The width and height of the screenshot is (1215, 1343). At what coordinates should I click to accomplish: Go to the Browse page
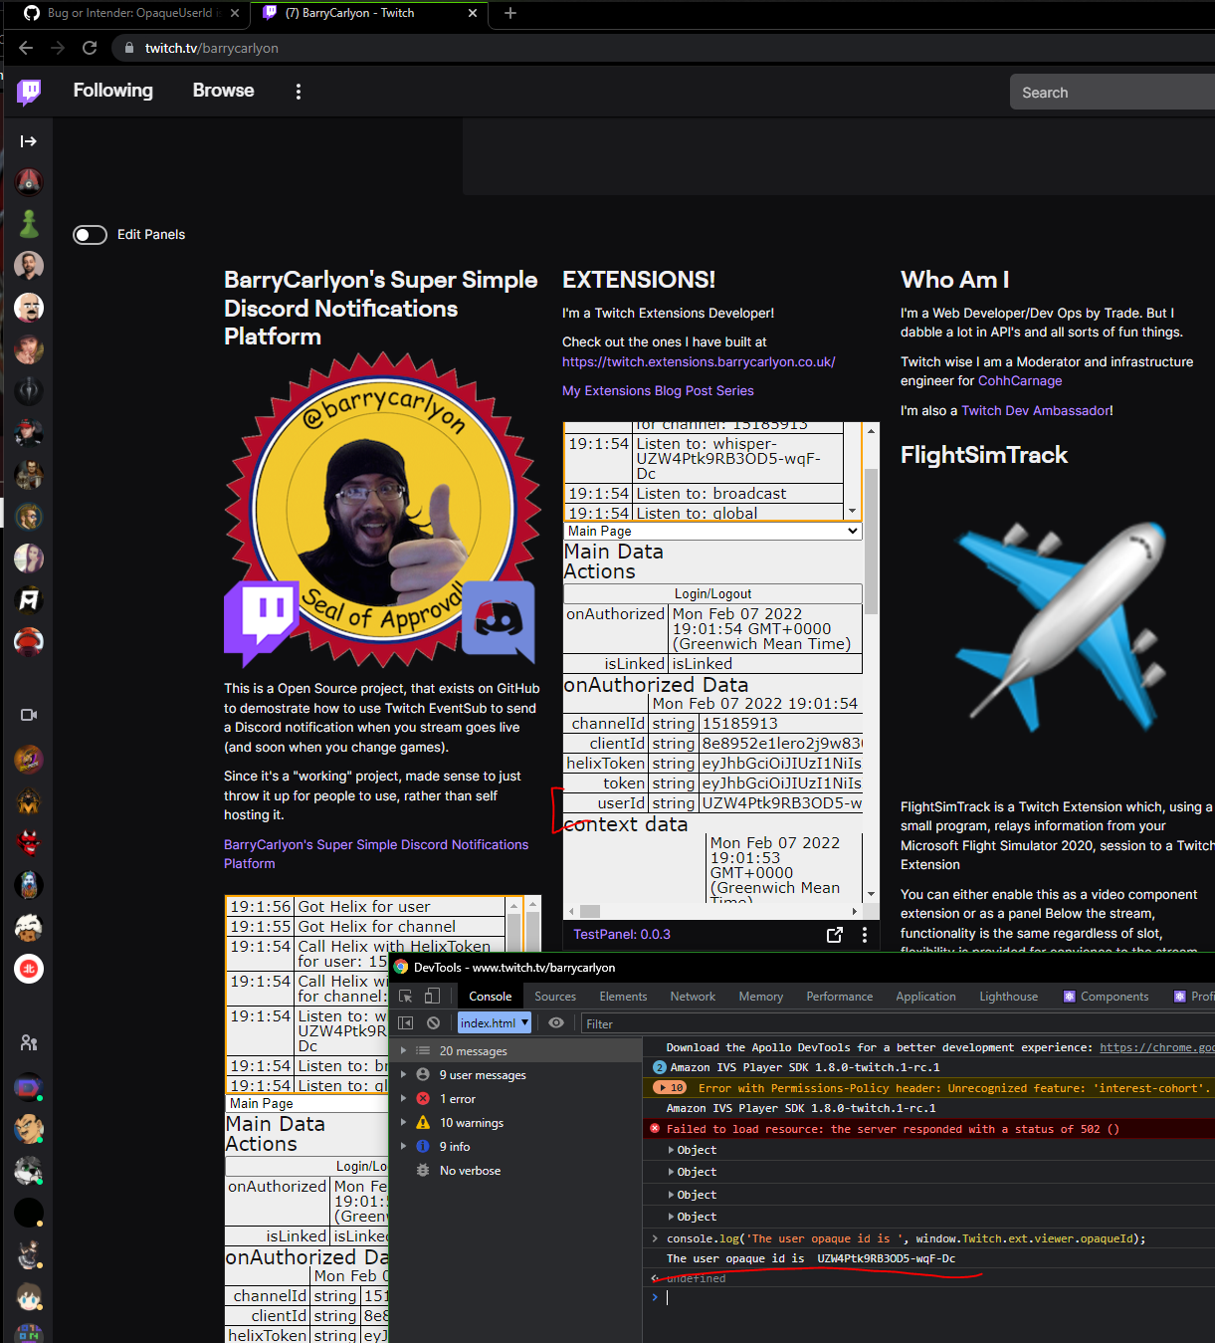point(223,91)
